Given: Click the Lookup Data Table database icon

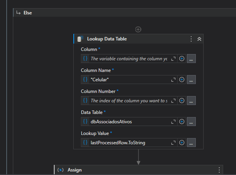Looking at the screenshot, I should (x=80, y=39).
